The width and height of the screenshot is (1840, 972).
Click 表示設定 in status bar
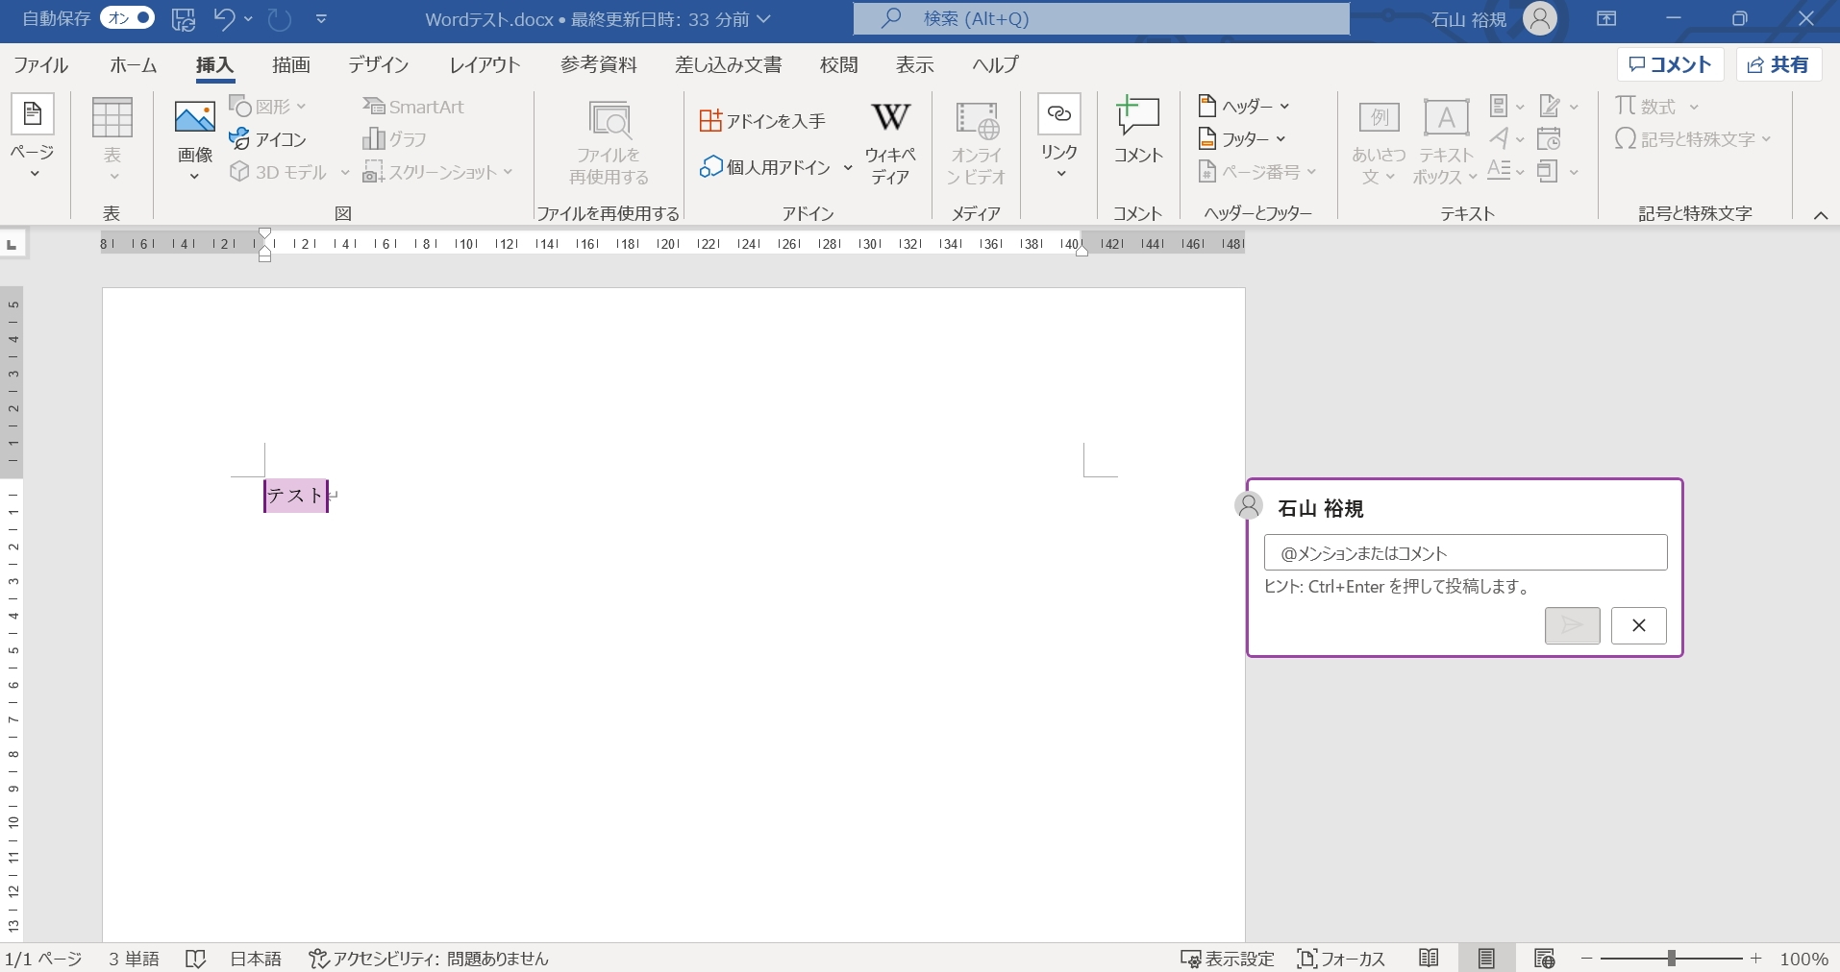click(1227, 959)
